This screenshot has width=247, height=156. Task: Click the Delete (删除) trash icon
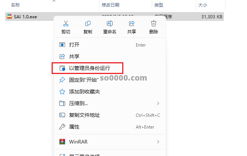(x=154, y=23)
